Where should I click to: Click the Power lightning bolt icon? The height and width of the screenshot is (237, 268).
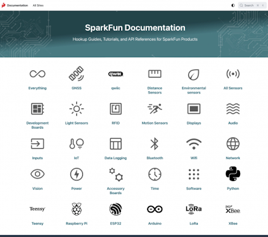pyautogui.click(x=76, y=174)
